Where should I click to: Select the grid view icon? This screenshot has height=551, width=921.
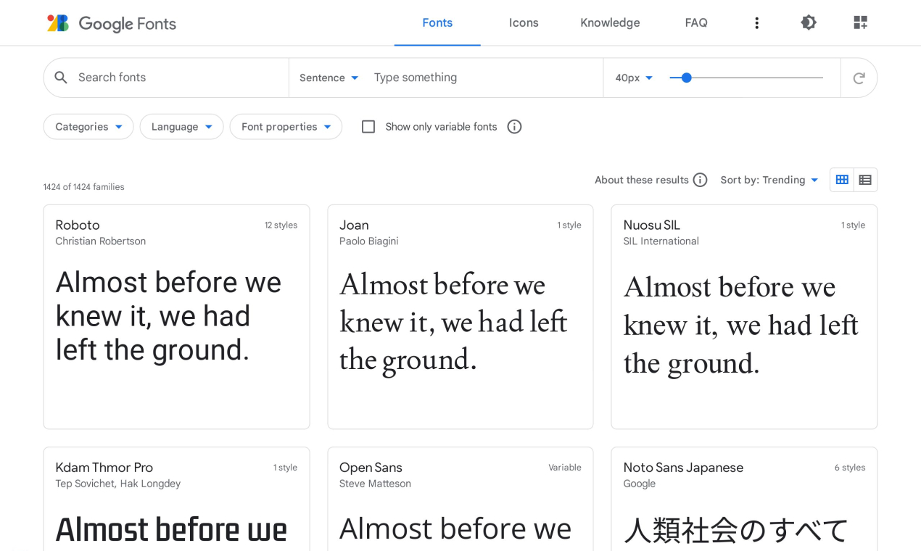[841, 180]
